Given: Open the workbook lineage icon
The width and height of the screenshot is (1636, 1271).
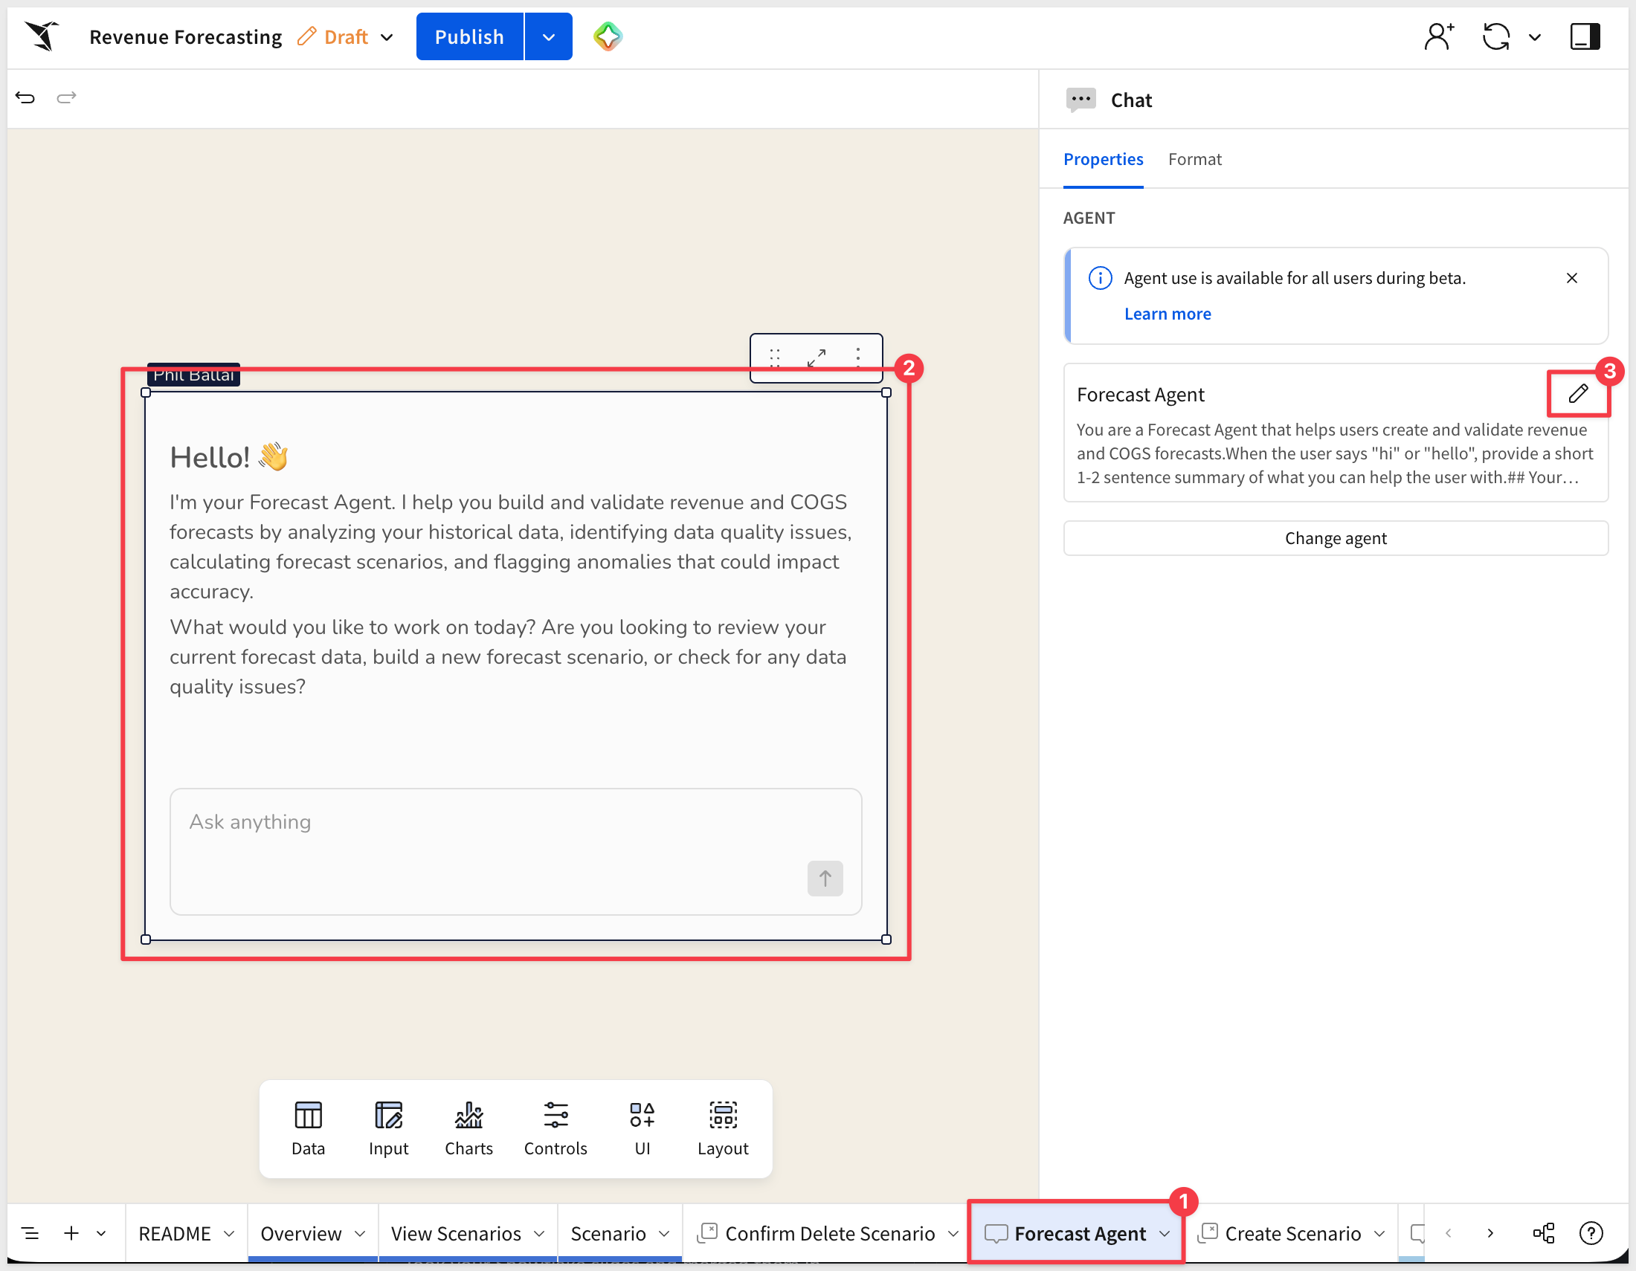Looking at the screenshot, I should (x=1544, y=1233).
